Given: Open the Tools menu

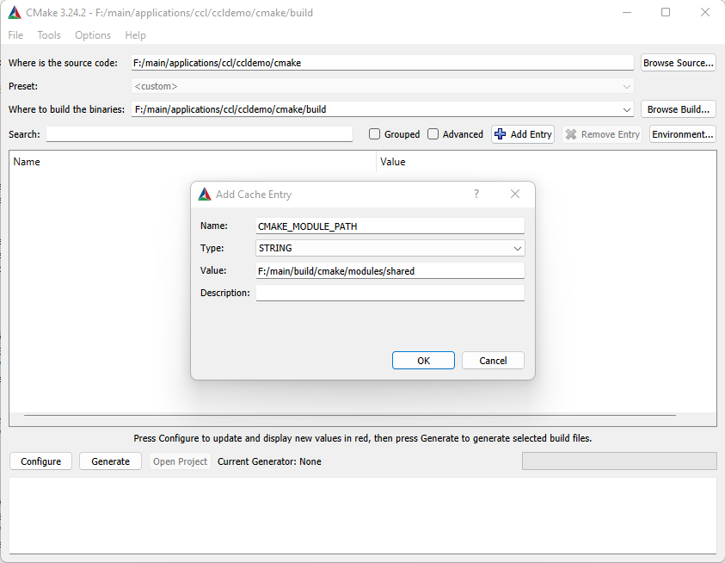Looking at the screenshot, I should coord(48,35).
